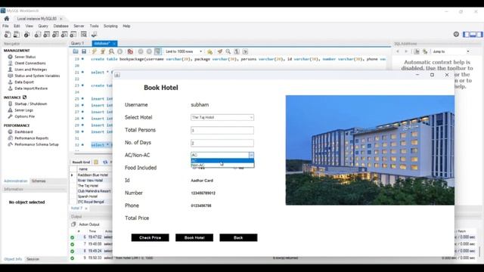Image resolution: width=484 pixels, height=272 pixels.
Task: Click the Back button
Action: (x=238, y=238)
